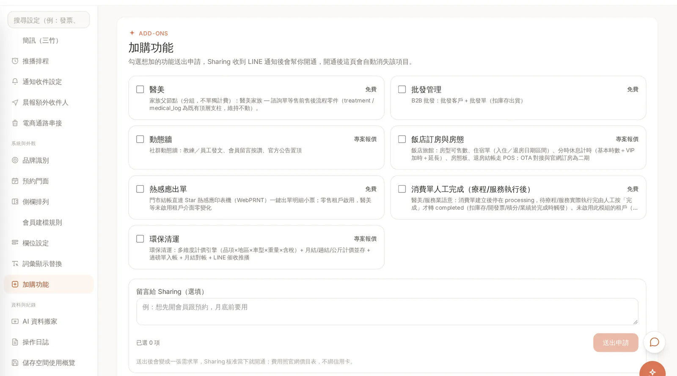Click the text-replace icon beside 詞彙顯示替換
Image resolution: width=677 pixels, height=376 pixels.
pos(15,263)
